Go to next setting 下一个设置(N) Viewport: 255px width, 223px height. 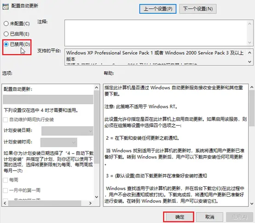(198, 9)
